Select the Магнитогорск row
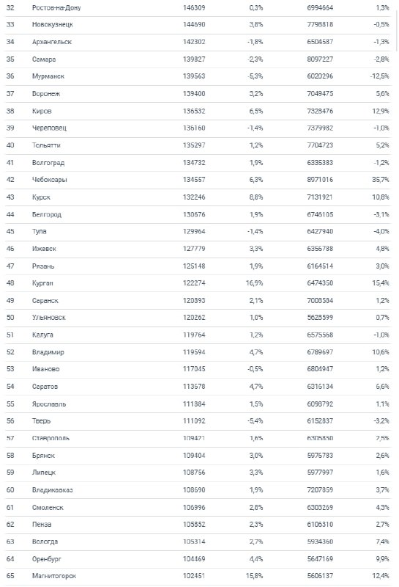This screenshot has width=399, height=587. pyautogui.click(x=198, y=576)
